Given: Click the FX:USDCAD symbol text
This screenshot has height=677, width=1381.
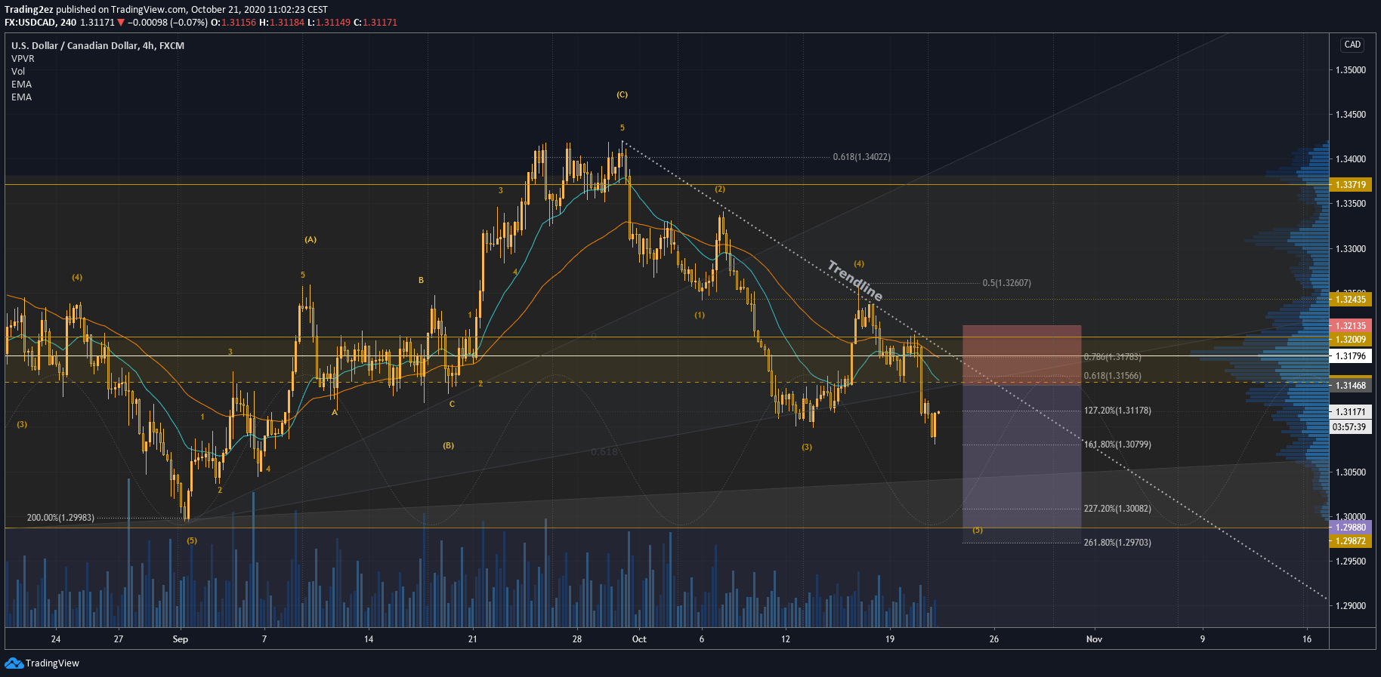Looking at the screenshot, I should click(x=30, y=23).
